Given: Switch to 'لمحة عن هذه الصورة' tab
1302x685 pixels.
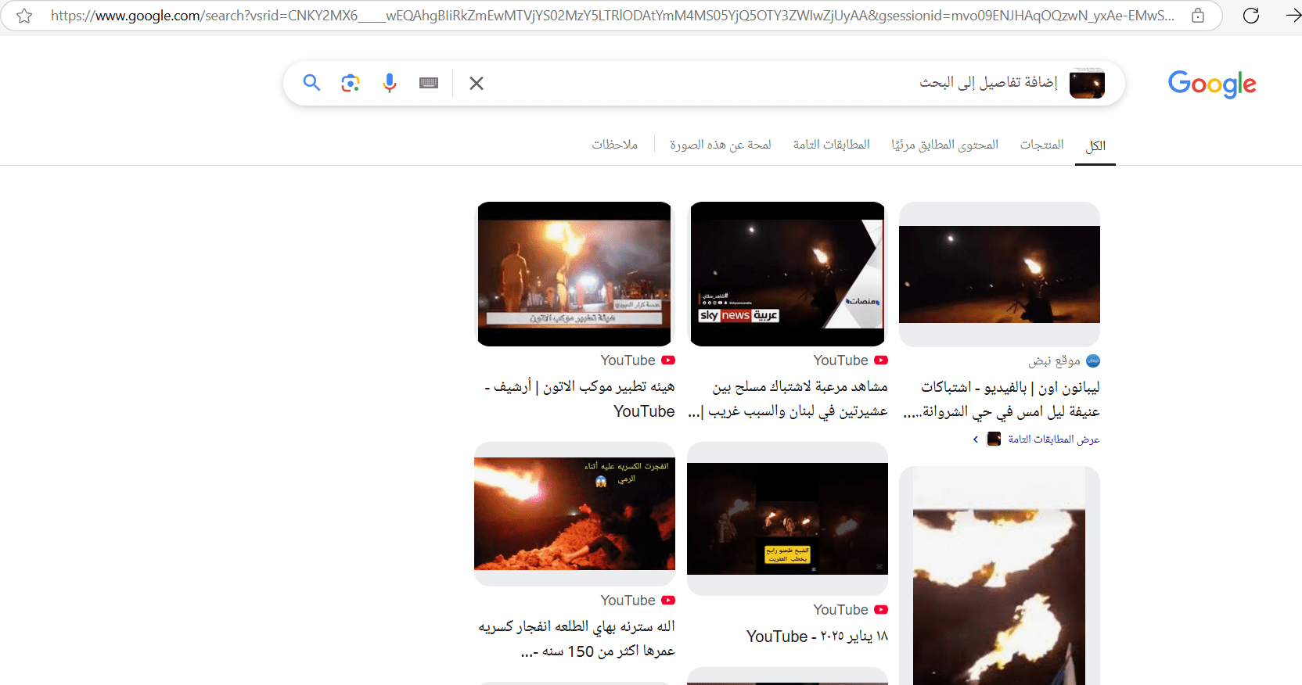Looking at the screenshot, I should [x=721, y=145].
